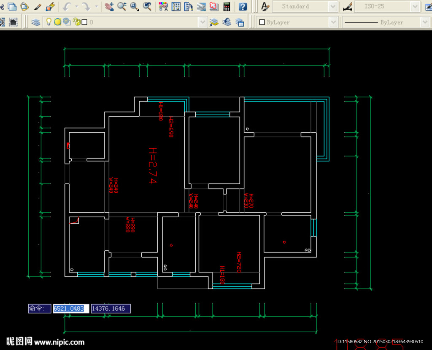Select the Pan realtime hand tool
This screenshot has width=432, height=350.
click(x=109, y=6)
